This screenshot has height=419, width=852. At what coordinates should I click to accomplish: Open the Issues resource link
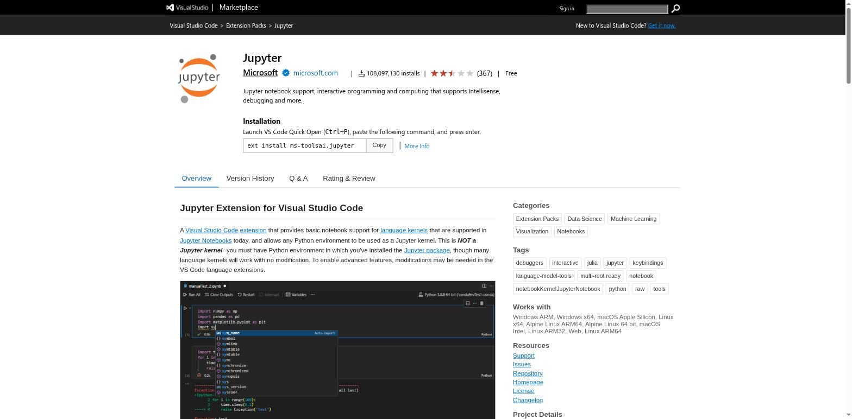522,364
